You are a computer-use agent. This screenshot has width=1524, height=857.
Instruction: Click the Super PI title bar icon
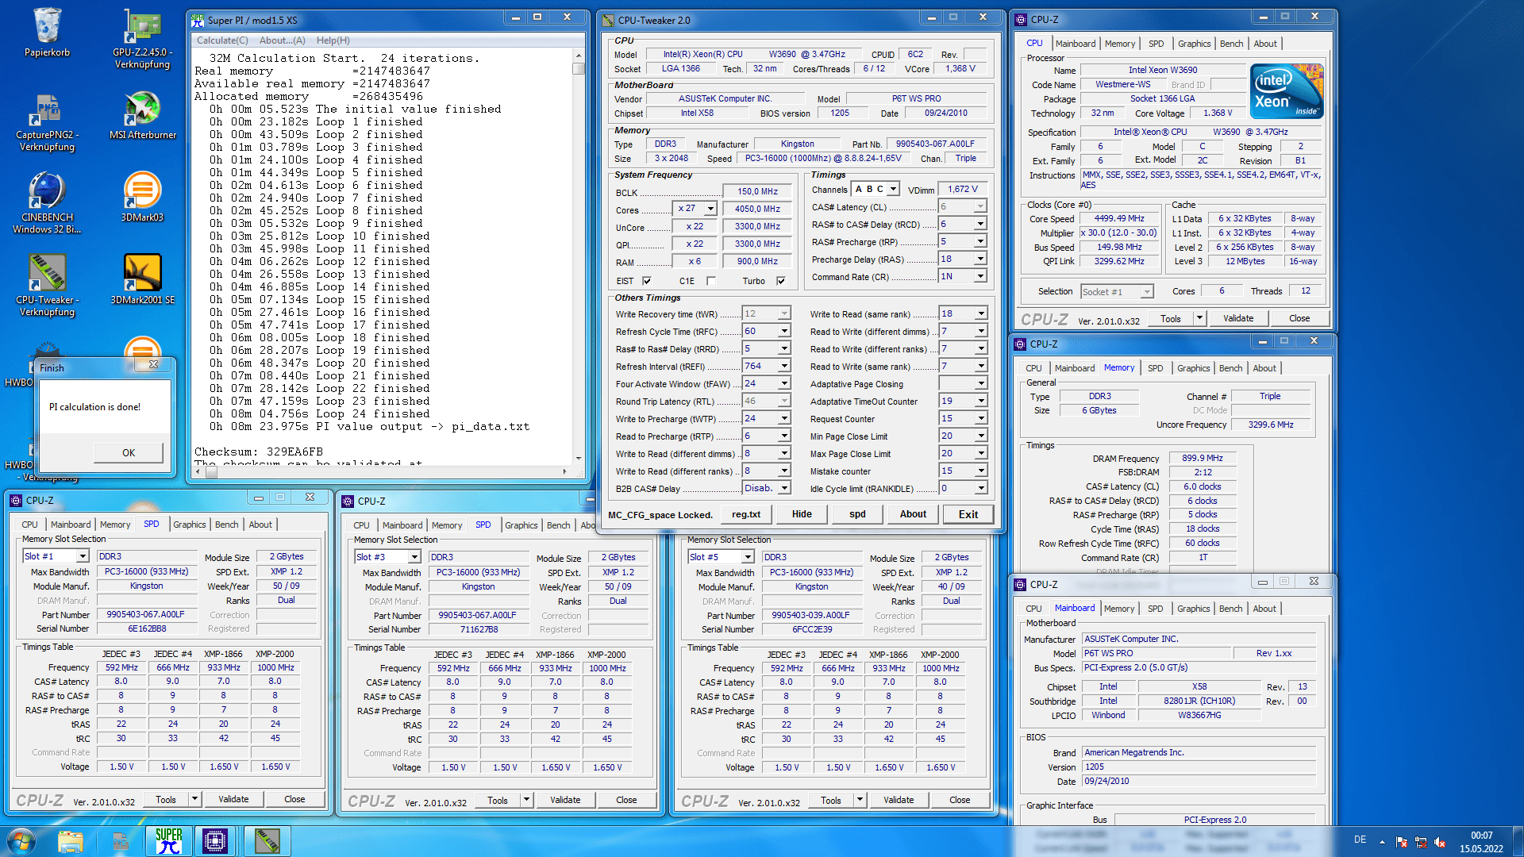198,20
